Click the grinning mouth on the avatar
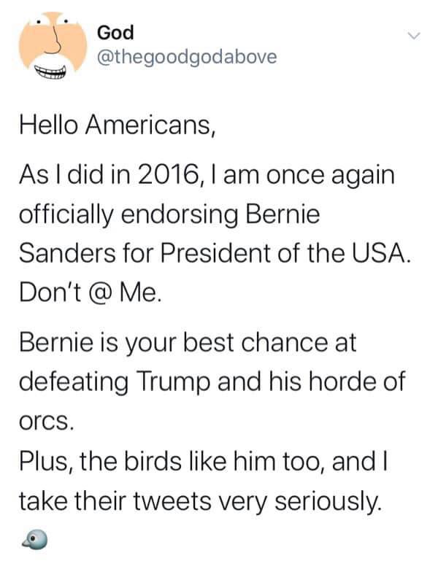The width and height of the screenshot is (438, 577). pyautogui.click(x=50, y=71)
